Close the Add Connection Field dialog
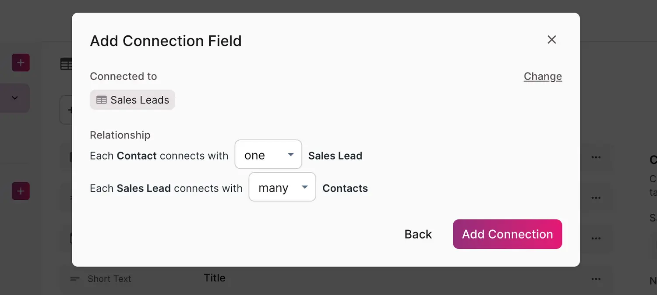 click(x=551, y=40)
